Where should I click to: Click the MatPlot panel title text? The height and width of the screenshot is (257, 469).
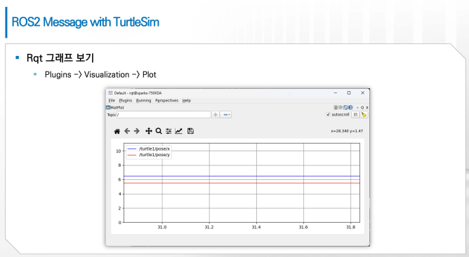click(117, 107)
